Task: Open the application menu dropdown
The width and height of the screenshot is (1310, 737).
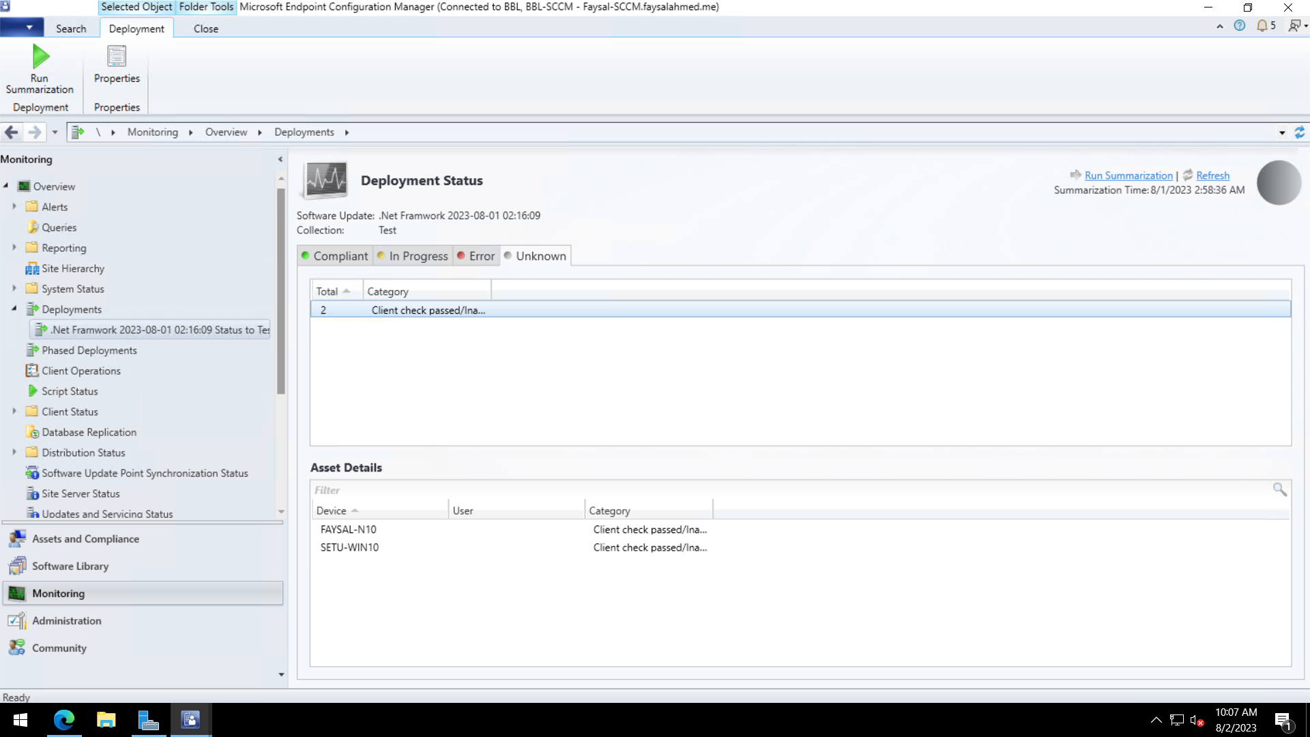Action: [23, 28]
